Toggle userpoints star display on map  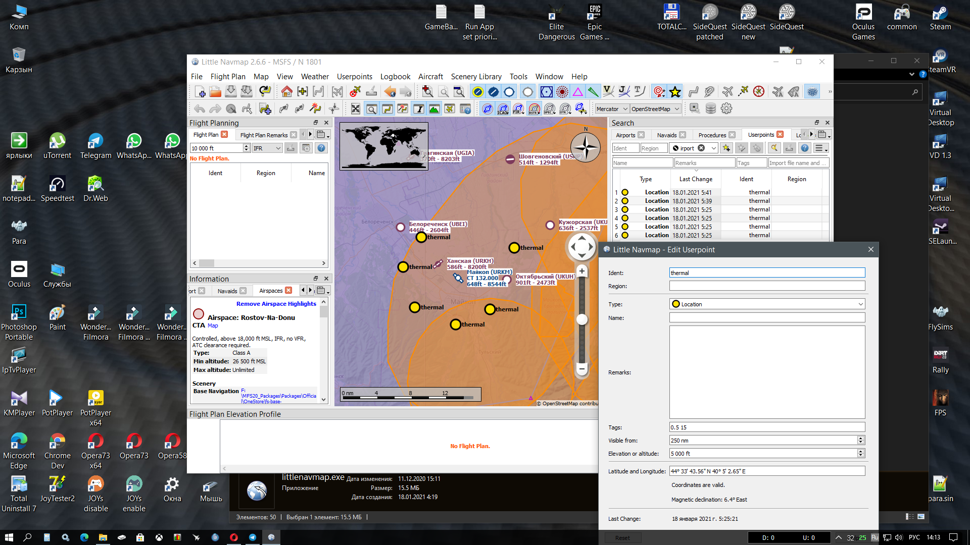click(x=675, y=92)
